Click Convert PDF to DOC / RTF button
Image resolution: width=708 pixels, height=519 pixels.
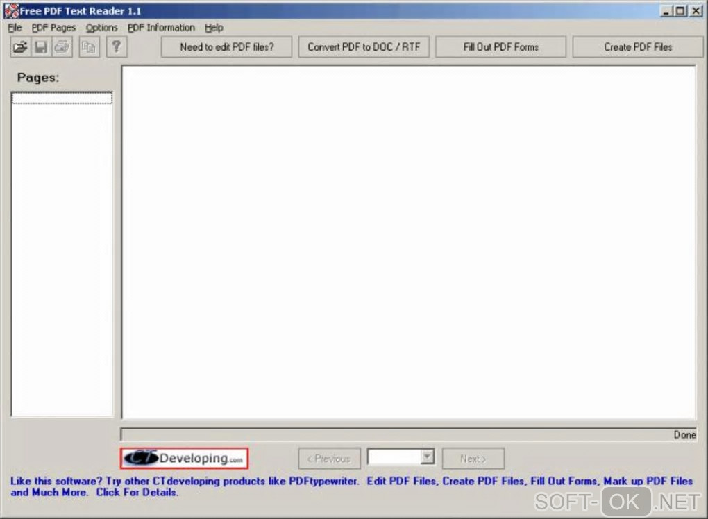pos(364,47)
